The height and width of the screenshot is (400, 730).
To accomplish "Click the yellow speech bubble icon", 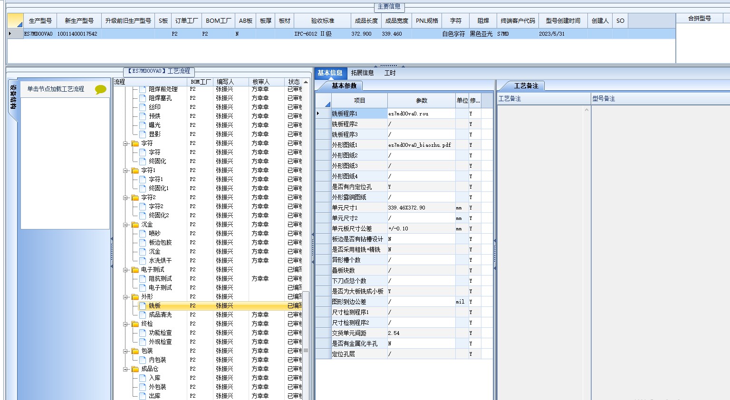I will point(101,89).
